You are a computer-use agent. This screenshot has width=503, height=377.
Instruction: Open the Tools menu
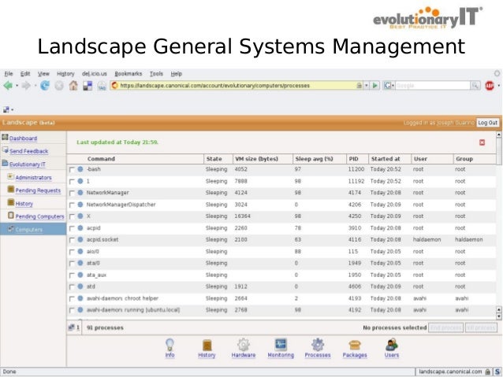click(x=156, y=74)
